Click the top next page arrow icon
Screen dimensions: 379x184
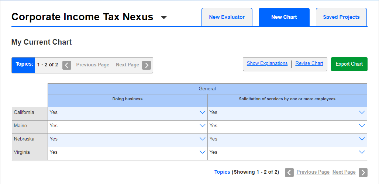[x=147, y=65]
